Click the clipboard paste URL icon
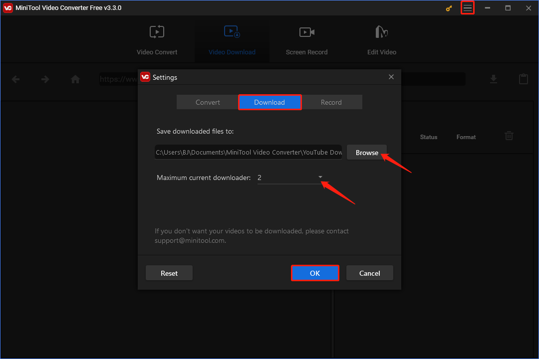Viewport: 539px width, 359px height. pos(523,79)
